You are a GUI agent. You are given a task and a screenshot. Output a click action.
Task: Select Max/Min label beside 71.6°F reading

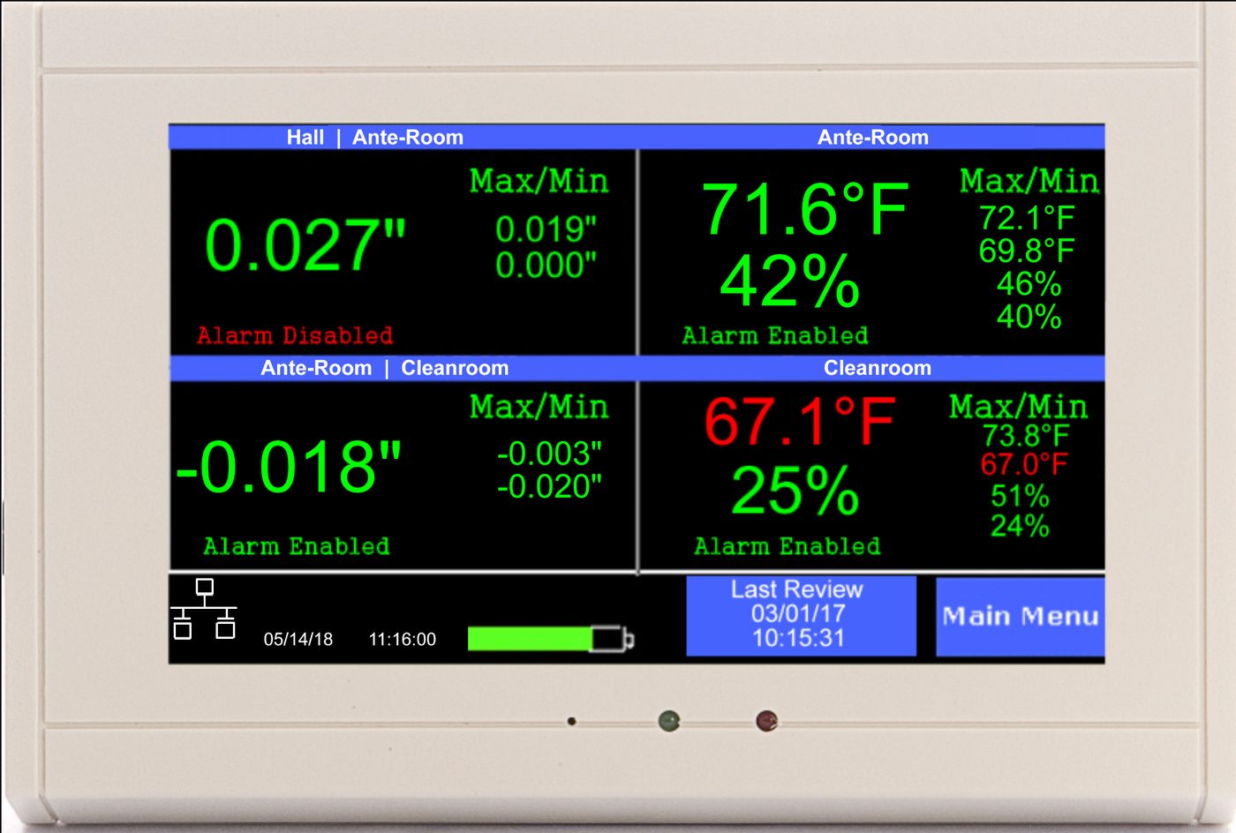pyautogui.click(x=1029, y=181)
